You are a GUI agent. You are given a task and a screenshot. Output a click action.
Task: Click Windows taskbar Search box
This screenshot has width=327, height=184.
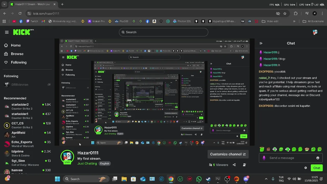pyautogui.click(x=86, y=179)
